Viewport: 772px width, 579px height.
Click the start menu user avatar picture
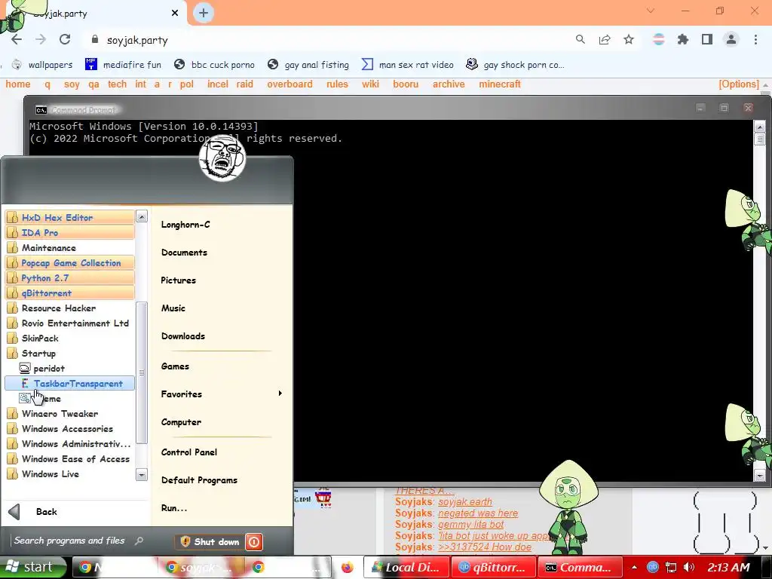click(x=222, y=158)
